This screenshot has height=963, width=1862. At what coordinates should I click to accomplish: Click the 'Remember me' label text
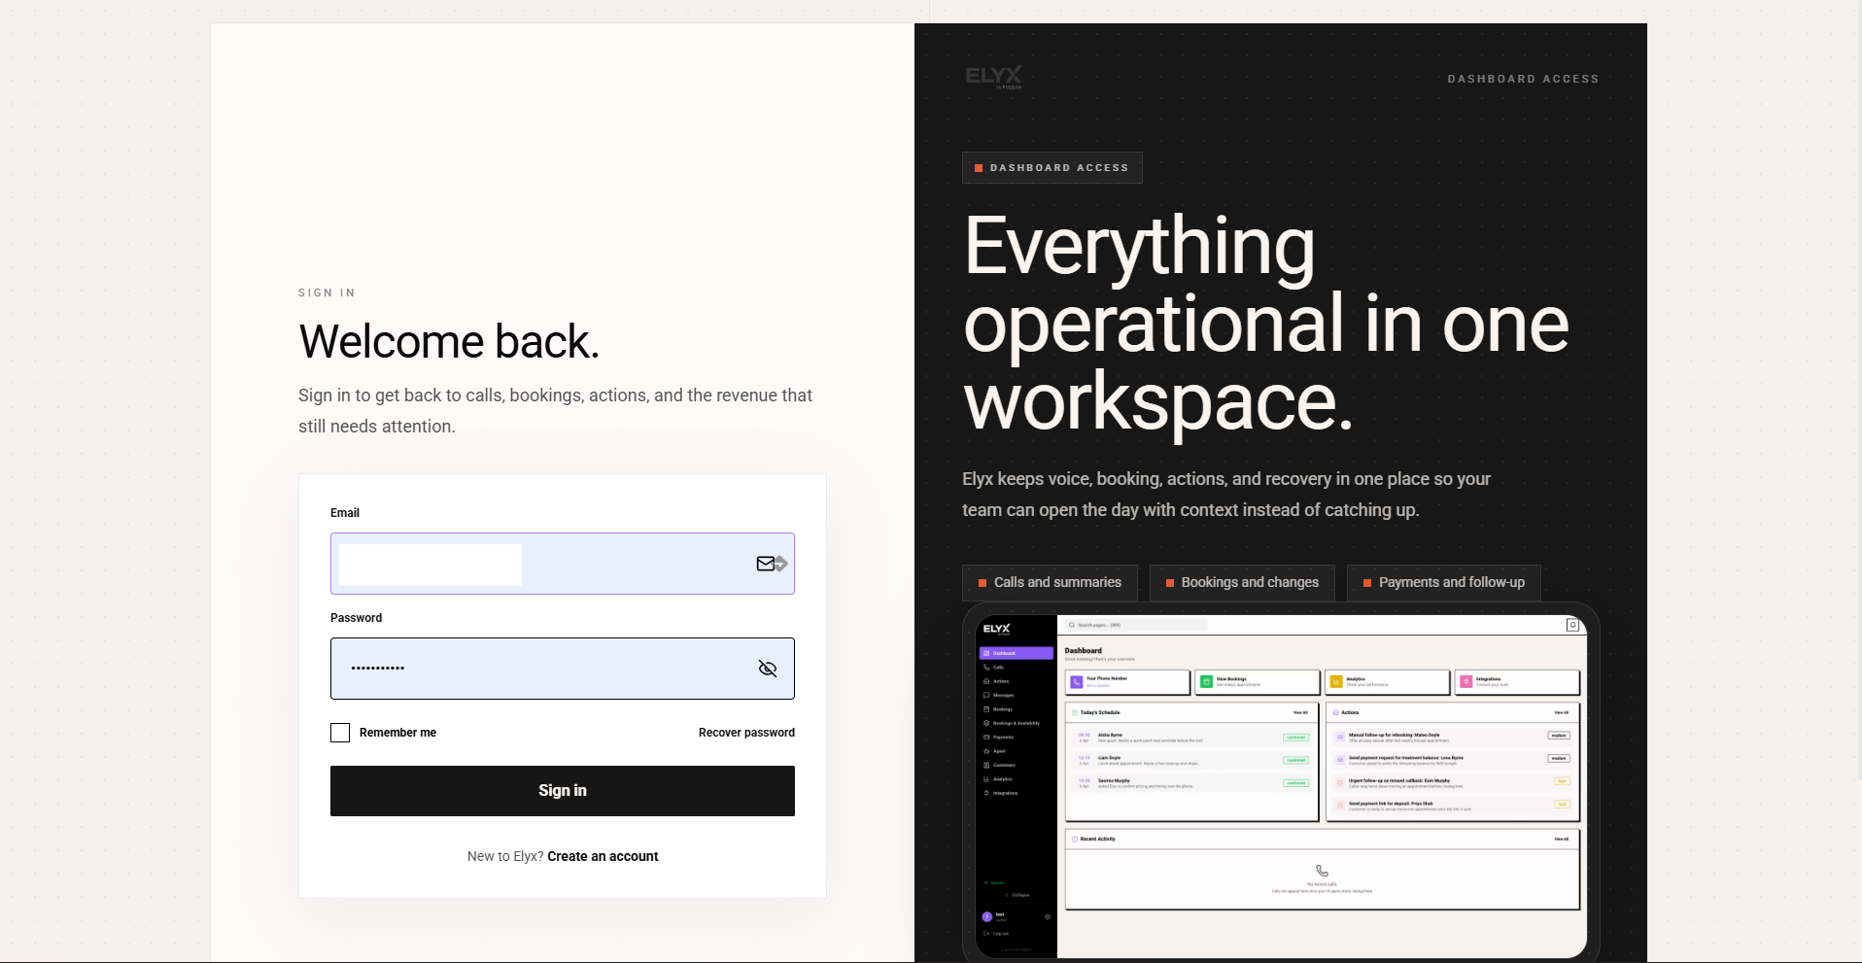[397, 733]
